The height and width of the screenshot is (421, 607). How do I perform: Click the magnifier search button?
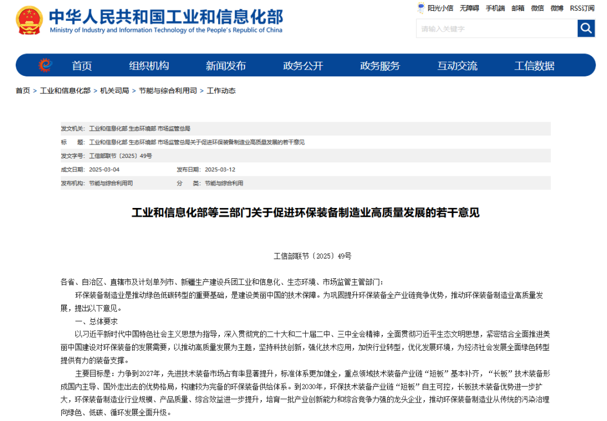pyautogui.click(x=586, y=28)
